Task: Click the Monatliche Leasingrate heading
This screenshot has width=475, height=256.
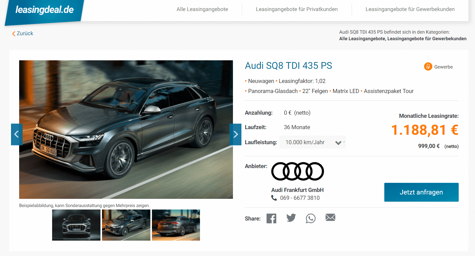Action: tap(429, 116)
